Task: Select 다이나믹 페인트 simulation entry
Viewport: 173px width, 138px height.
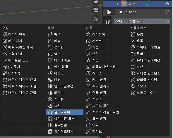Action: pos(145,47)
